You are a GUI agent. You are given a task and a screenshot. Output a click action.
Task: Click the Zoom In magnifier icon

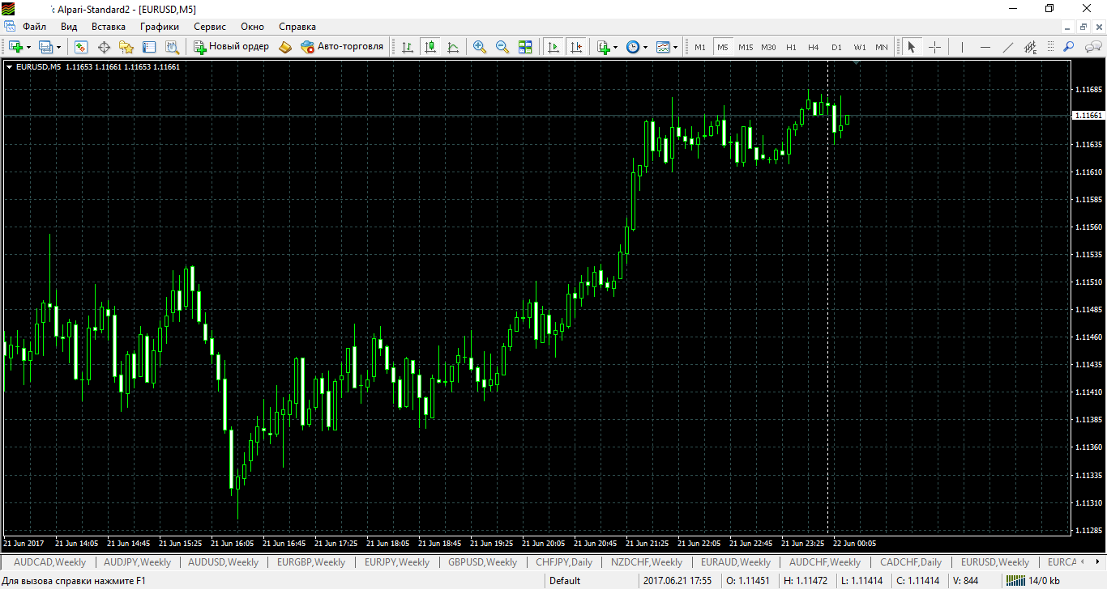click(x=480, y=47)
